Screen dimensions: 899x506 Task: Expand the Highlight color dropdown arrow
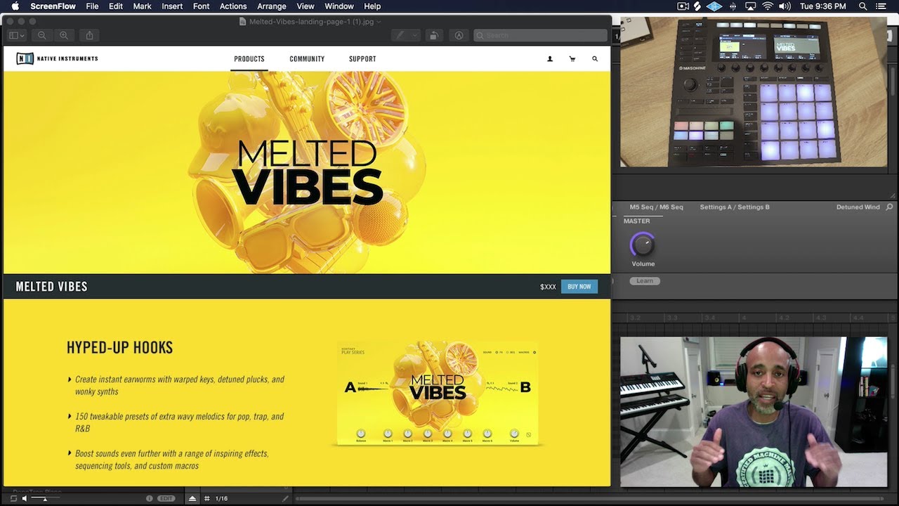click(x=416, y=35)
